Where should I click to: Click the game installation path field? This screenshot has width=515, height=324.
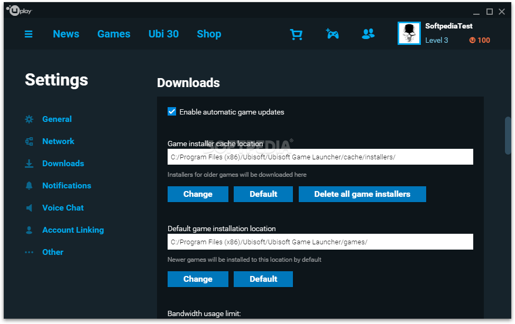320,242
